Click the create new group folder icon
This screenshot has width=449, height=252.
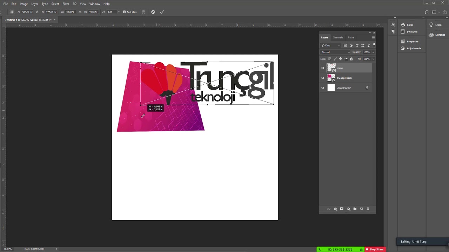[x=355, y=209]
